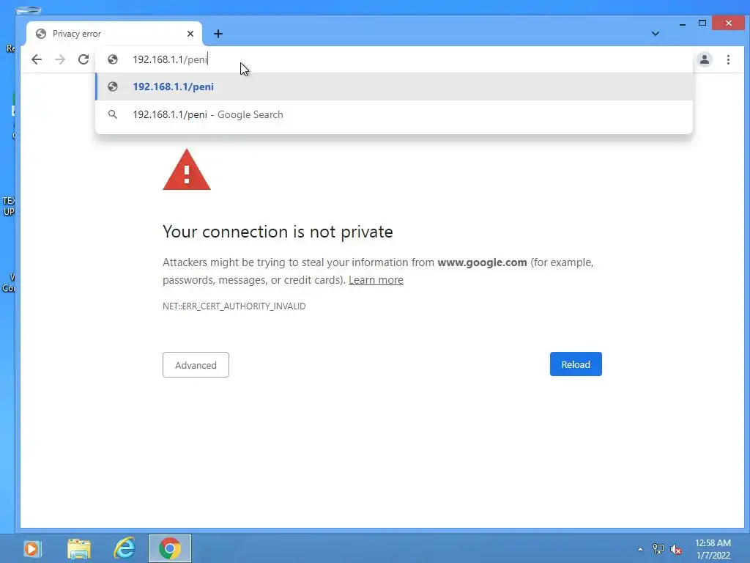Viewport: 750px width, 563px height.
Task: Choose the 192.168.1.1/peni URL suggestion
Action: pyautogui.click(x=394, y=87)
